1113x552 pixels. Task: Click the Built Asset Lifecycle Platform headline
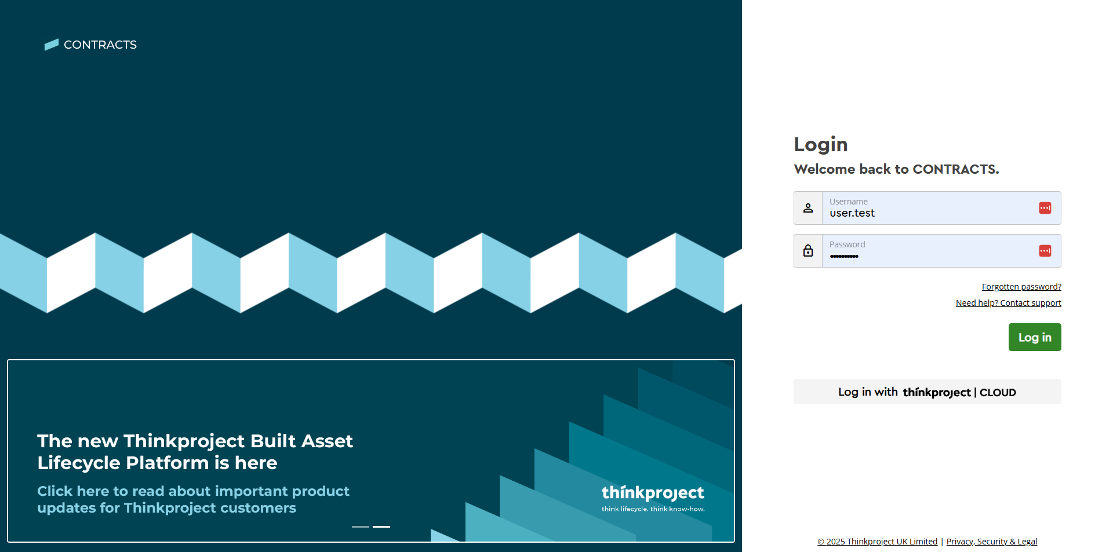click(x=195, y=452)
